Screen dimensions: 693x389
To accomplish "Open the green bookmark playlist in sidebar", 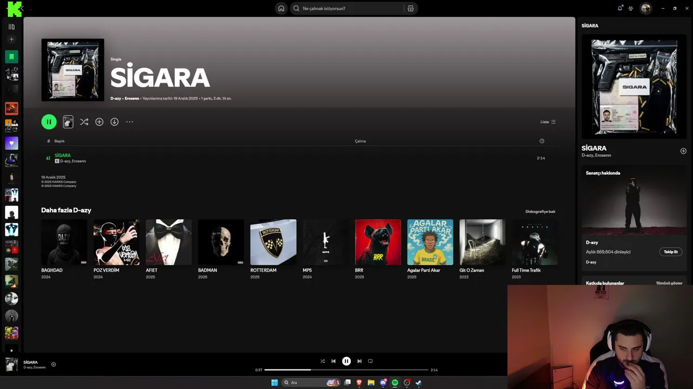I will (x=11, y=57).
